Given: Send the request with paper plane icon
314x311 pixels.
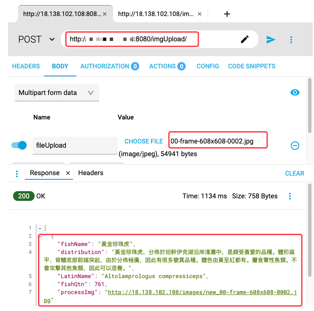Looking at the screenshot, I should point(271,39).
